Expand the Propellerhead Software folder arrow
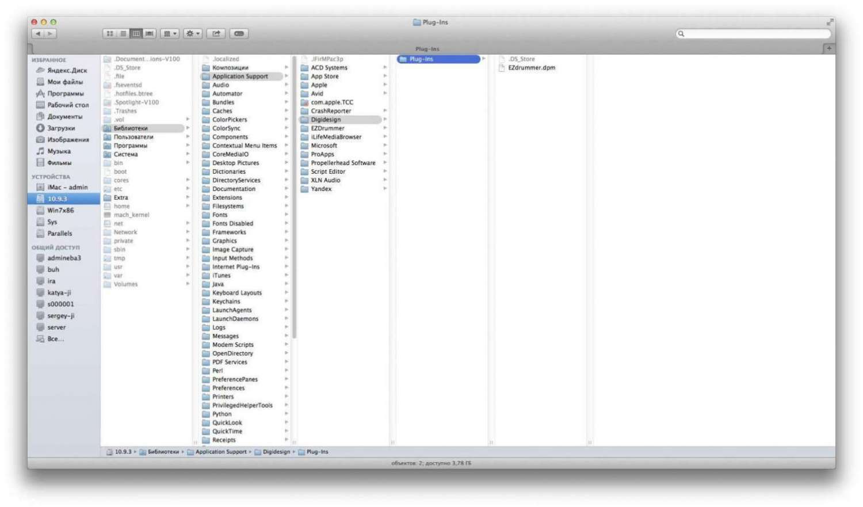863x507 pixels. click(385, 163)
